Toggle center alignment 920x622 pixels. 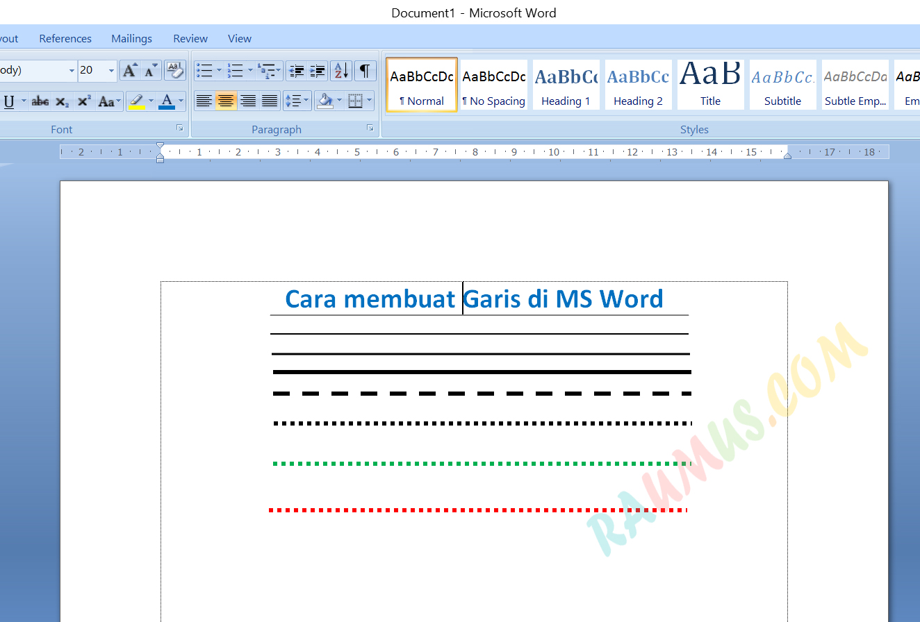(x=225, y=101)
